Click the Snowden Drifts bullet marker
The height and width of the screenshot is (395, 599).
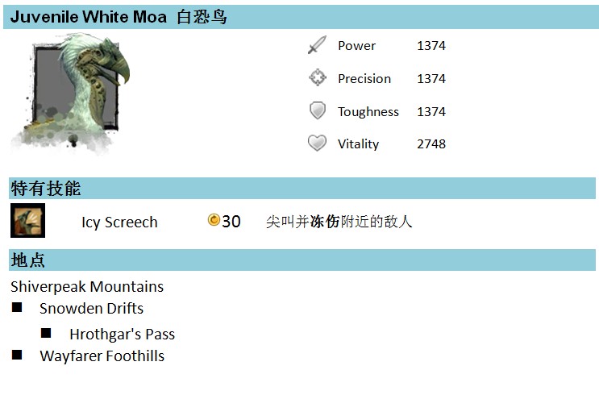pos(17,307)
